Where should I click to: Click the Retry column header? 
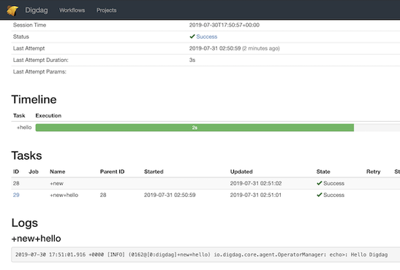[373, 171]
